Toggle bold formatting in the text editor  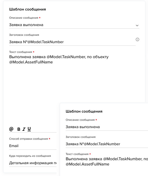(x=19, y=129)
